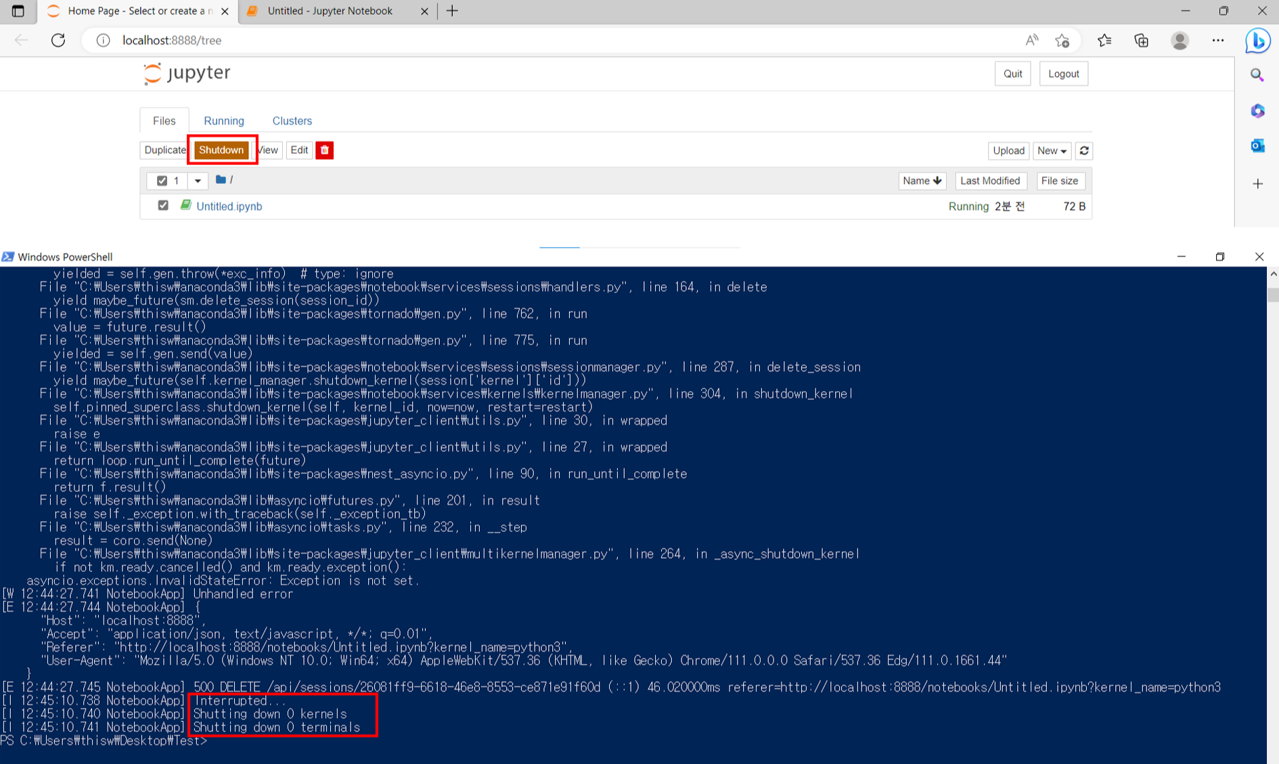This screenshot has height=764, width=1279.
Task: Close the Home Page tab
Action: pyautogui.click(x=225, y=11)
